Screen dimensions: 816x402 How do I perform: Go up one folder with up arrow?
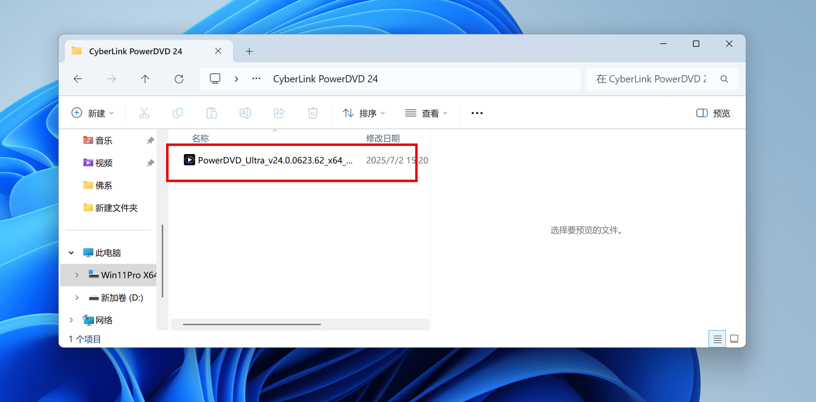point(145,79)
